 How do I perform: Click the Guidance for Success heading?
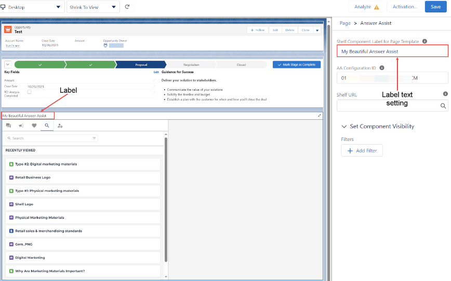tap(178, 72)
